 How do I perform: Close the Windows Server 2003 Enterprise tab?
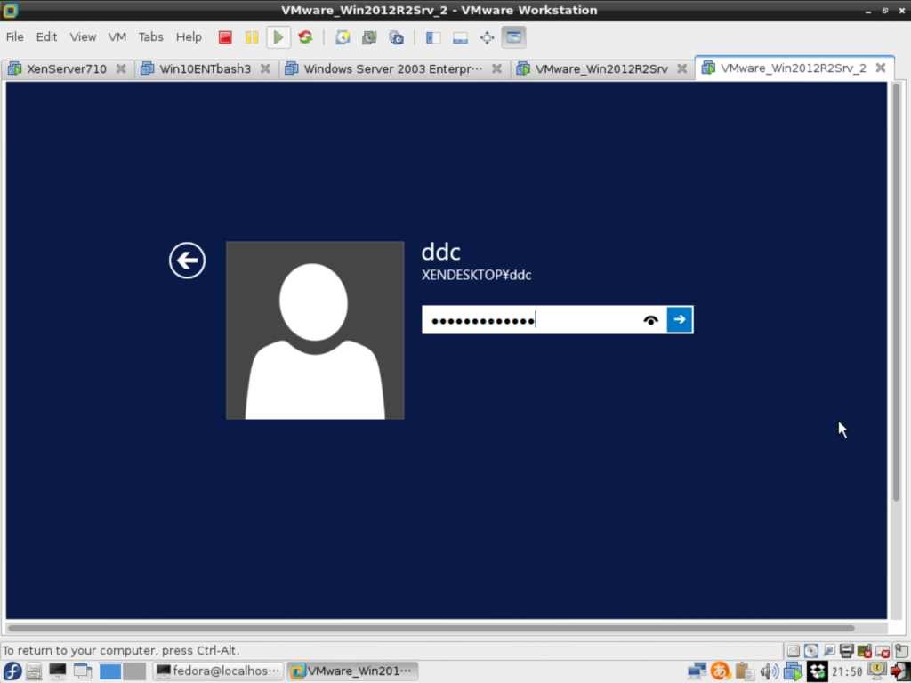496,68
